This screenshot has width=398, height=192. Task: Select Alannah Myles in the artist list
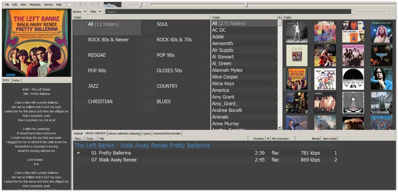[x=244, y=70]
